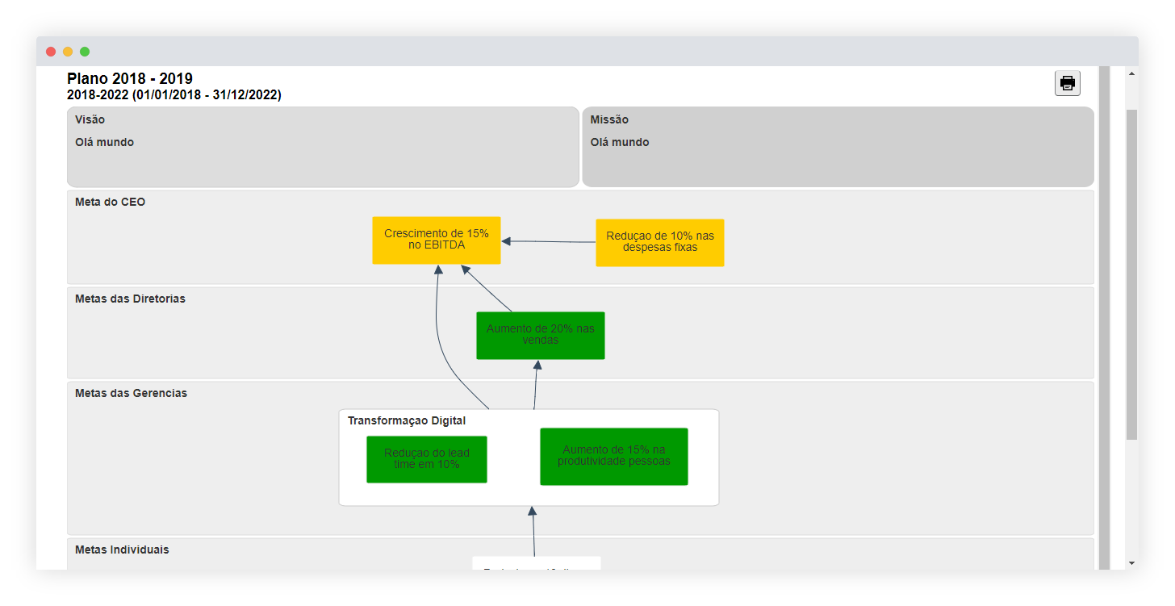This screenshot has height=606, width=1175.
Task: Select the 'Redução de 10% nas despesas fixas' box
Action: [x=659, y=242]
